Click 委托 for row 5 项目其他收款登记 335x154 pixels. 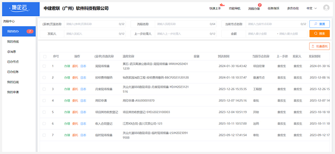(75, 112)
